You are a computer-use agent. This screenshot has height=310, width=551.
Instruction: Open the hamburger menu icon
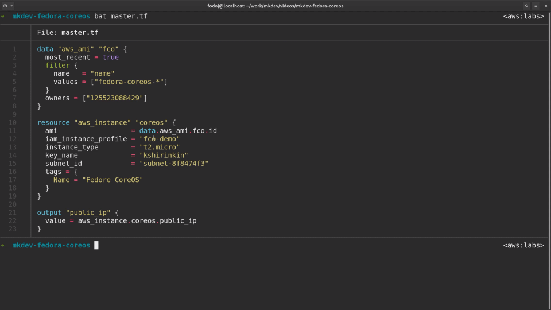coord(536,6)
